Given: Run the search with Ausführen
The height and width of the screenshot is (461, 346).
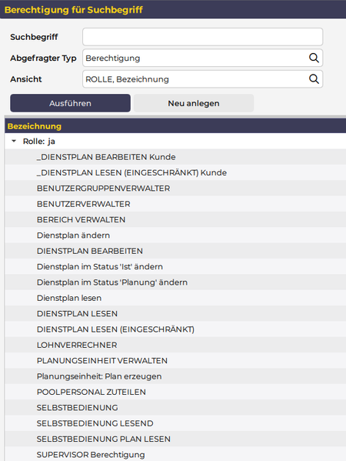Looking at the screenshot, I should (x=70, y=103).
